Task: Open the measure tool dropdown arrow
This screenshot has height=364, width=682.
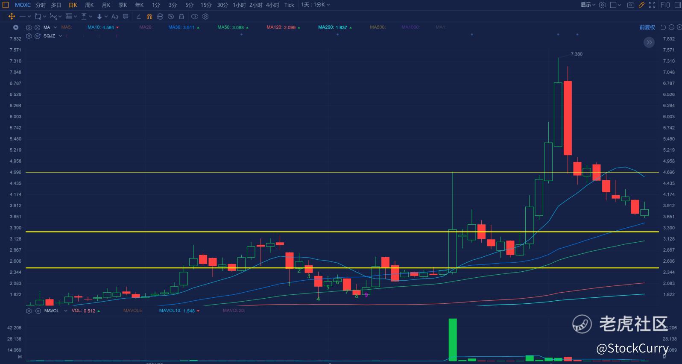Action: click(91, 17)
